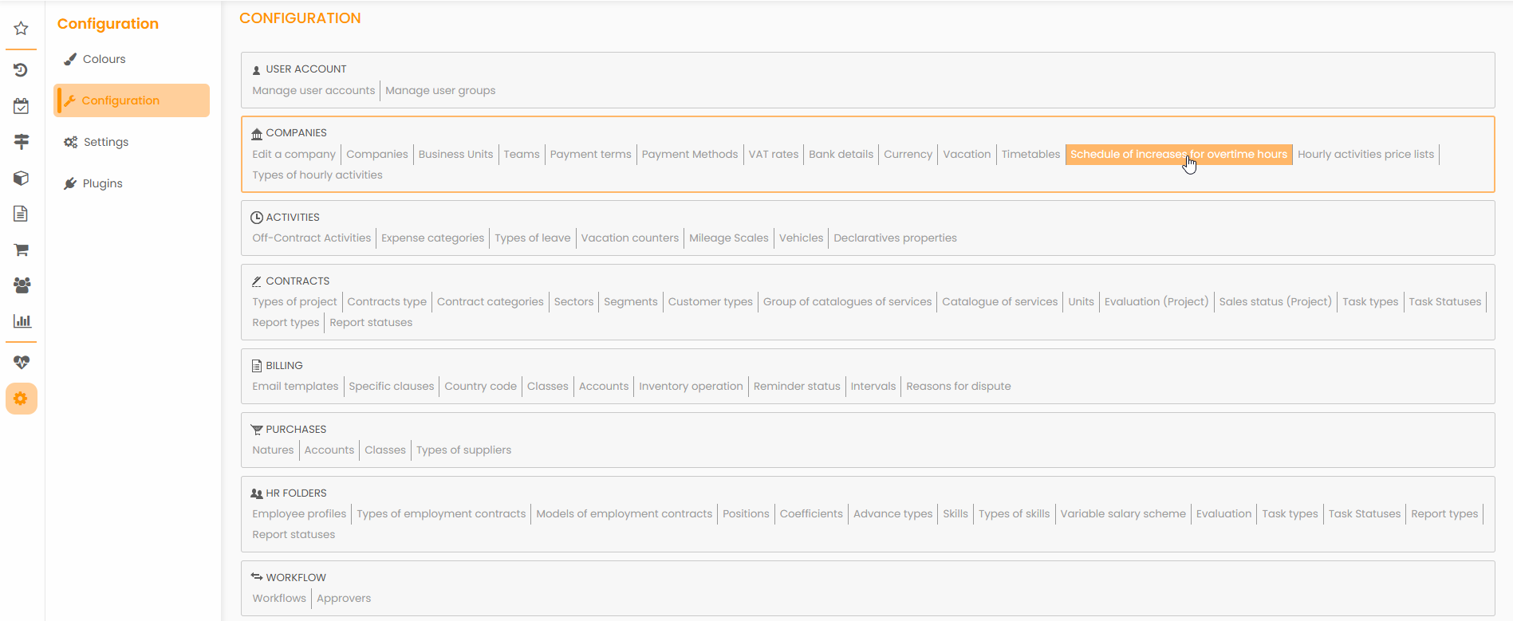
Task: Open the history clock icon
Action: tap(22, 70)
